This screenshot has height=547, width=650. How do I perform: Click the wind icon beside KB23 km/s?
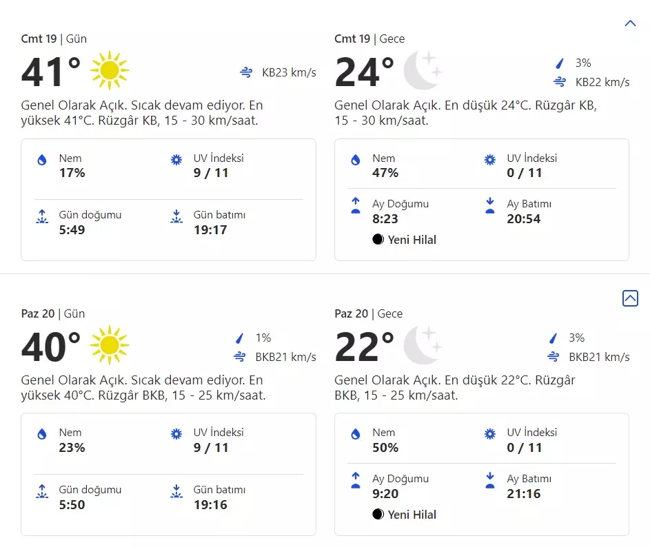[x=246, y=72]
